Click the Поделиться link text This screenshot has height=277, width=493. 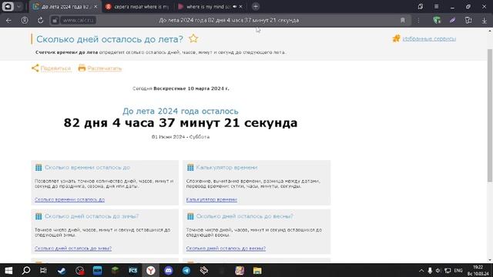point(55,68)
